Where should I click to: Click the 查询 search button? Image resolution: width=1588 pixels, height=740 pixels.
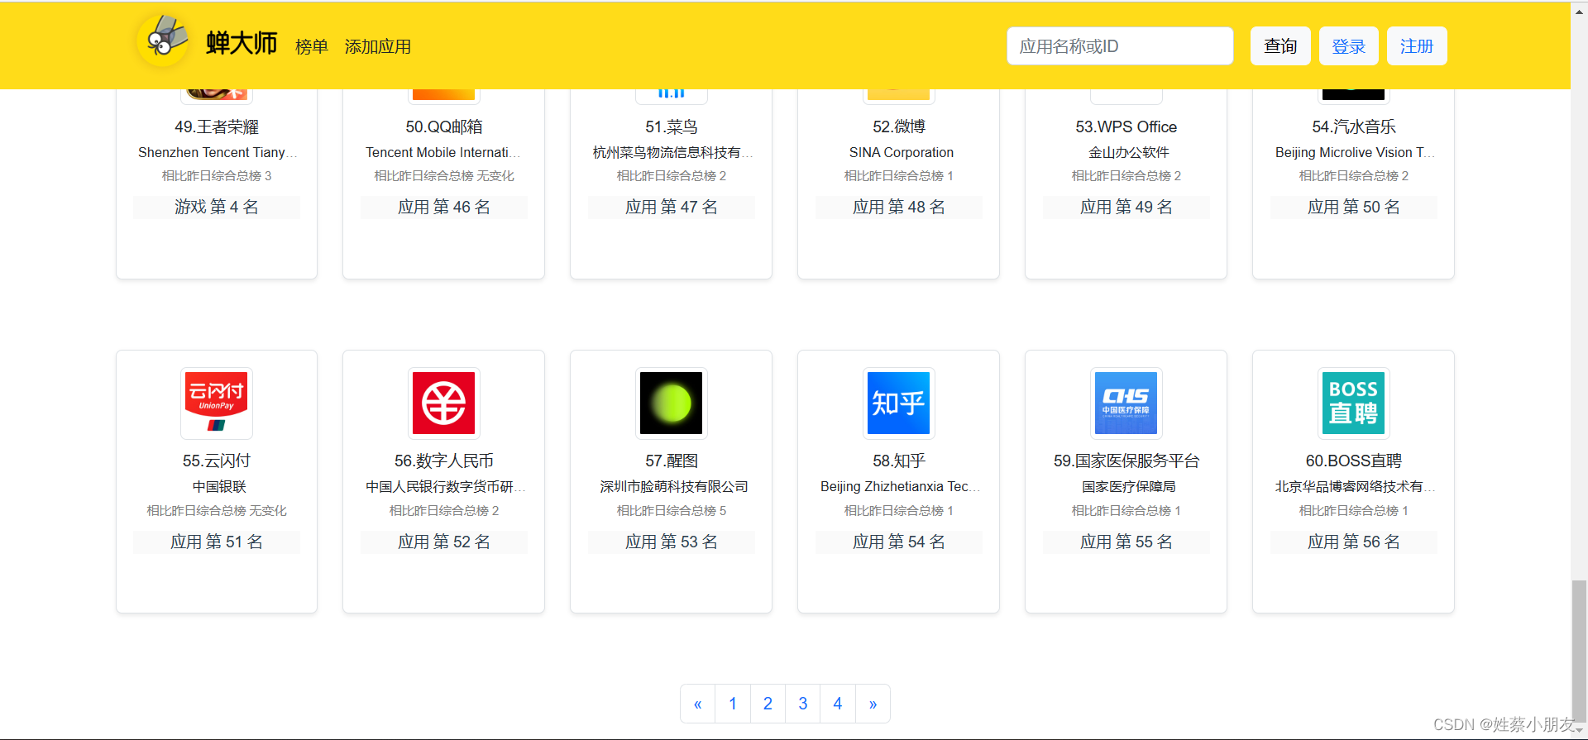[1280, 45]
